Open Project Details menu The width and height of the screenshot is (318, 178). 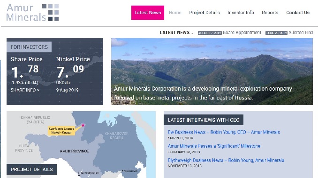[204, 13]
